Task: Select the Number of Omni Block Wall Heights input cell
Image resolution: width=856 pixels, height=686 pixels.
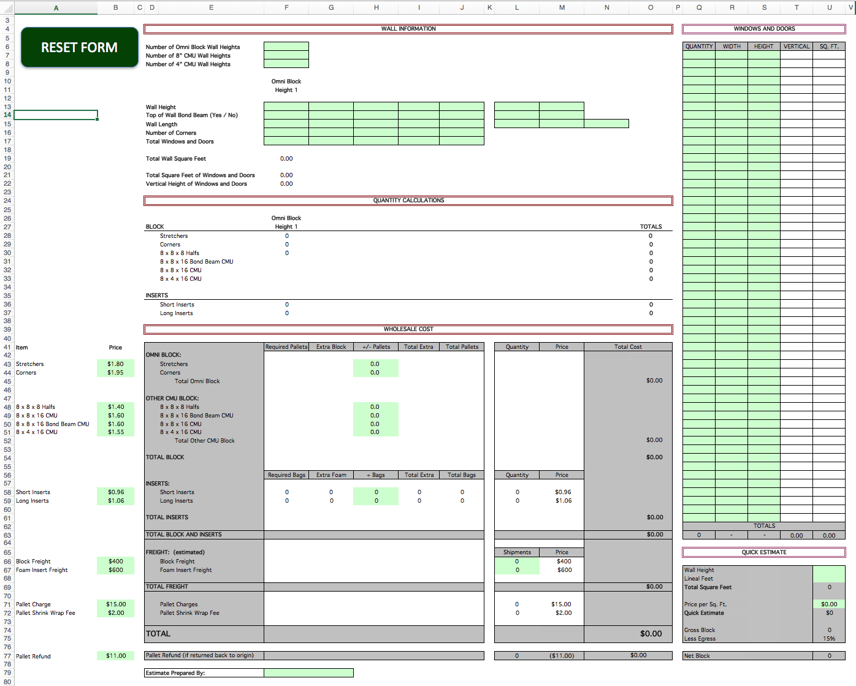Action: (286, 47)
